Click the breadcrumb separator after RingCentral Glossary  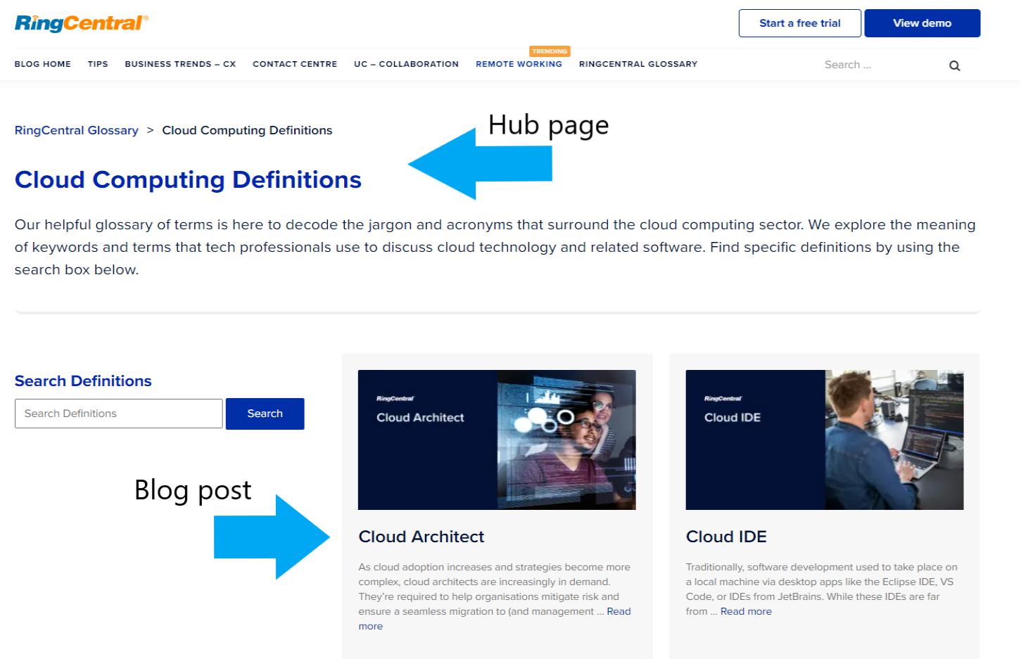tap(150, 130)
